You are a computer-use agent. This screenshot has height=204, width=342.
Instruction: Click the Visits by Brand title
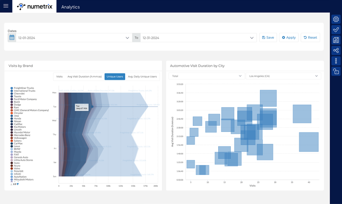[x=20, y=66]
